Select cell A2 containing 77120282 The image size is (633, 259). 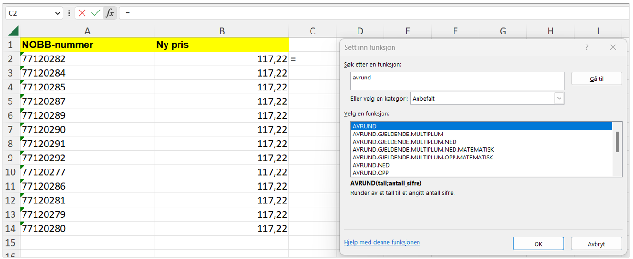click(x=87, y=59)
